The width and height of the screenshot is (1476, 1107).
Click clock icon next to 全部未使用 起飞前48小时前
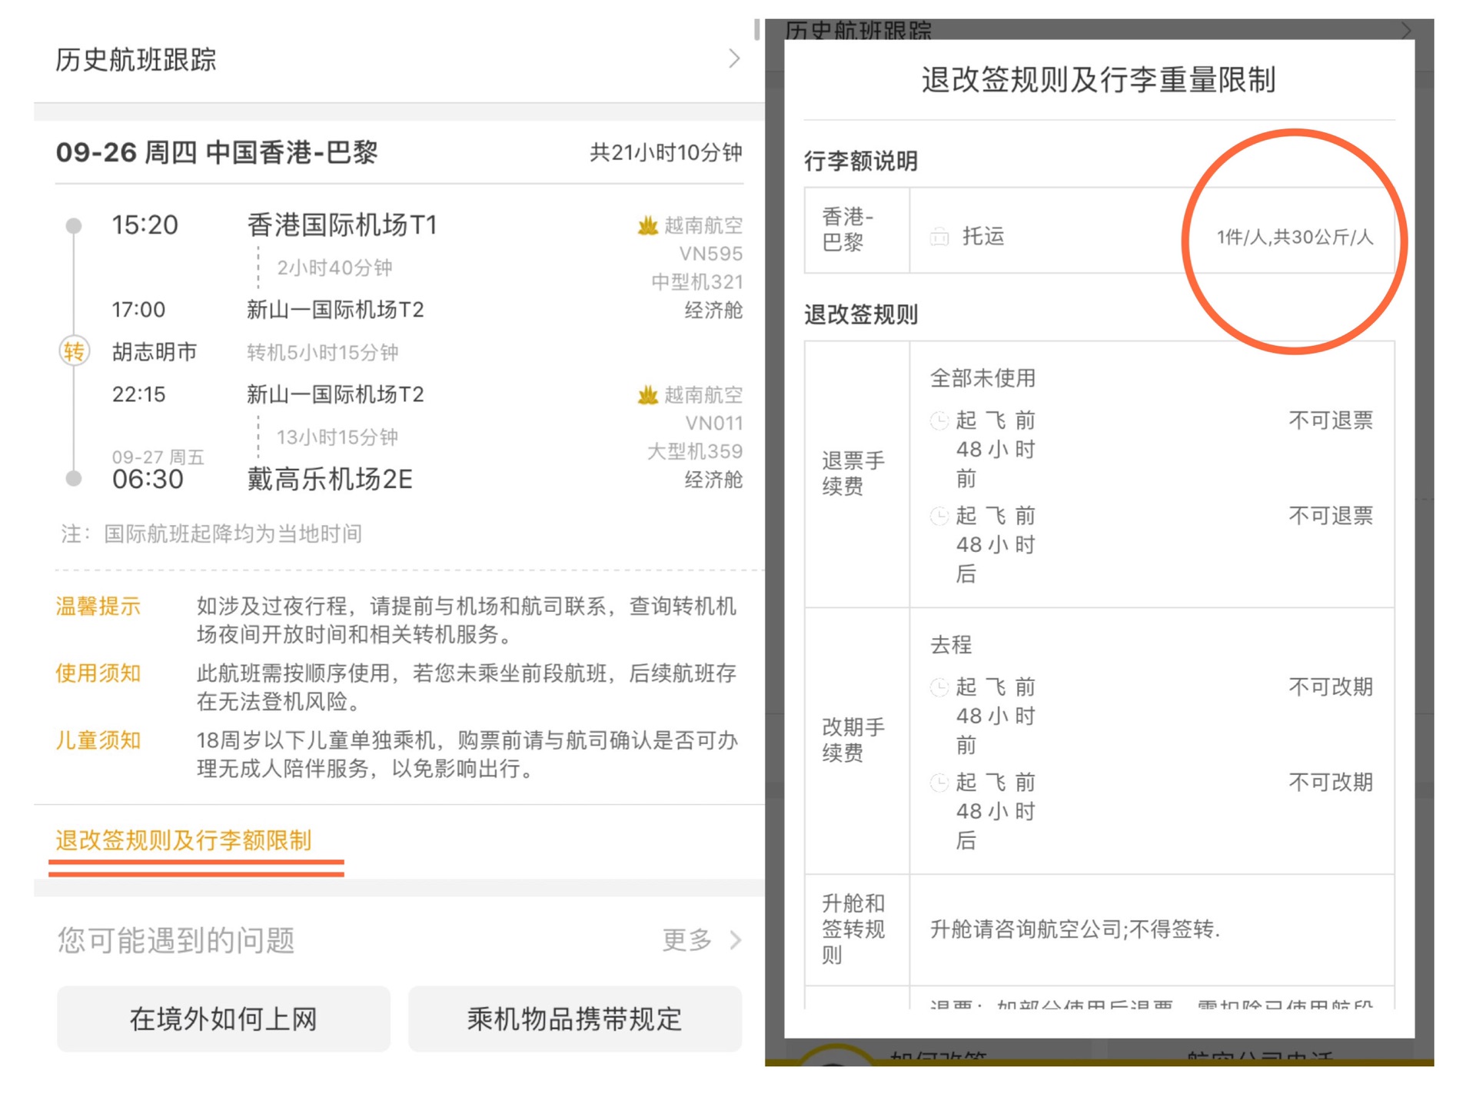[939, 421]
